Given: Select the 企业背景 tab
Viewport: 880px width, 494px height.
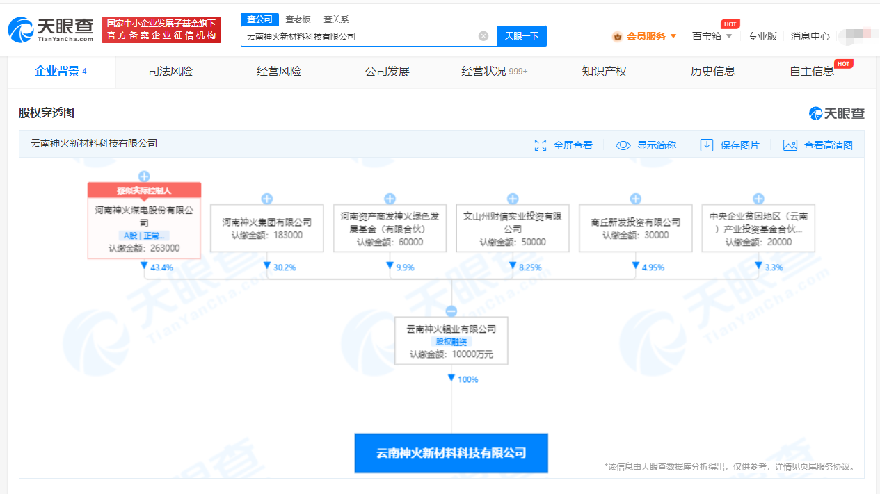Looking at the screenshot, I should pos(61,72).
